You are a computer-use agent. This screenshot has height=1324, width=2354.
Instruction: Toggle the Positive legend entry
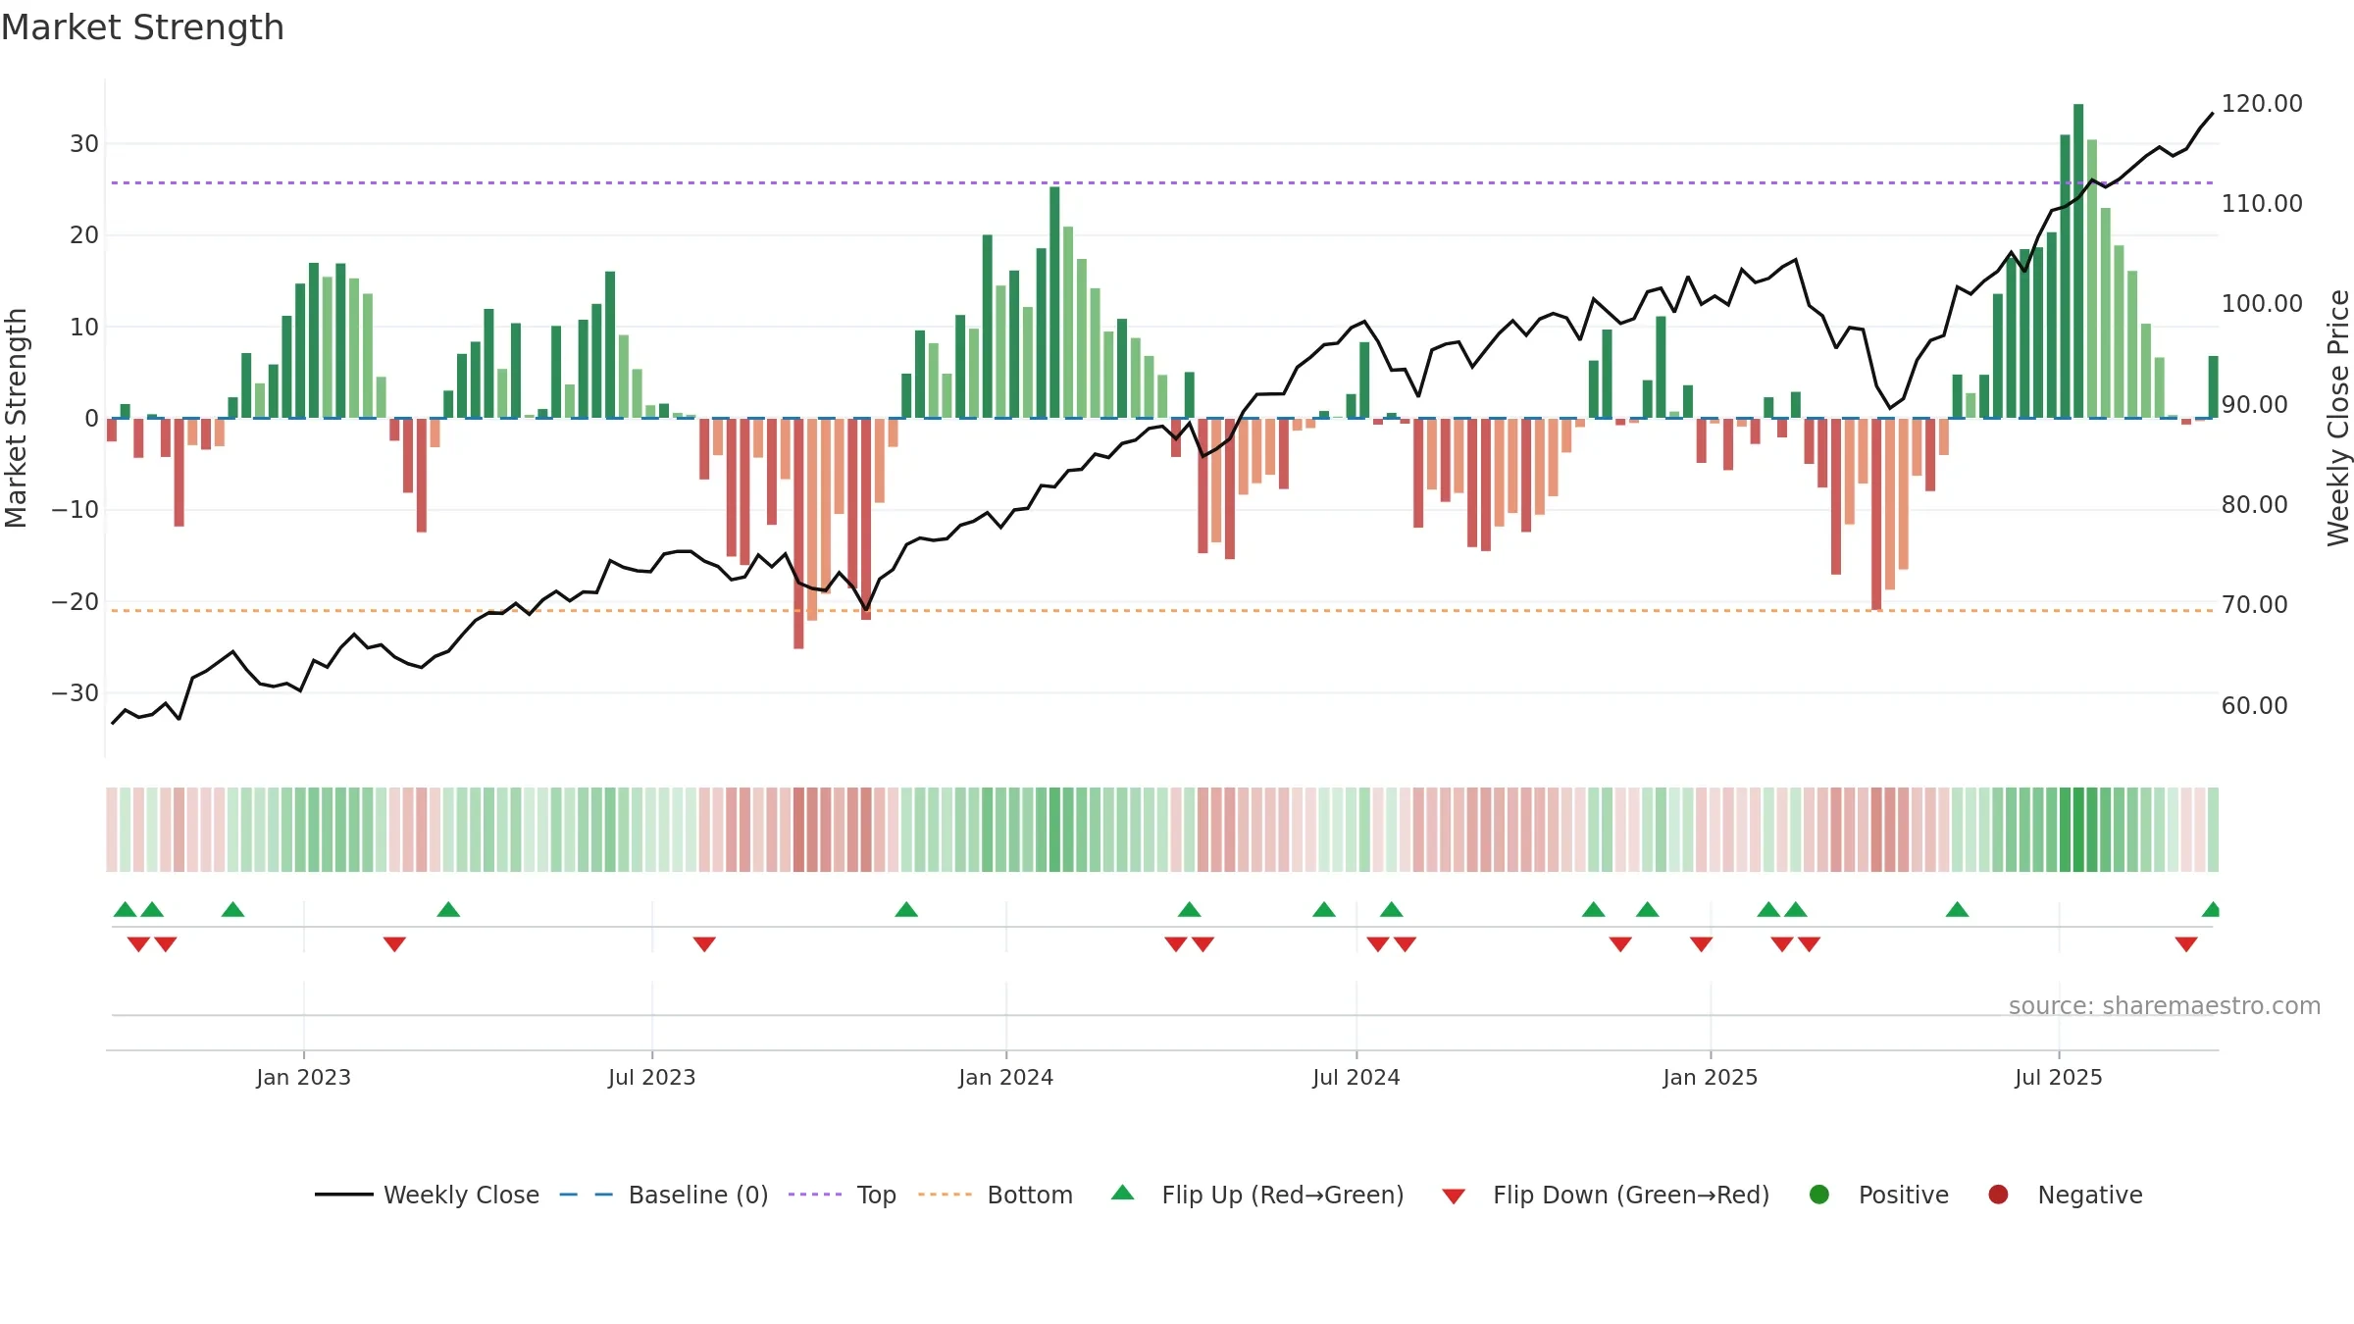click(x=1878, y=1195)
